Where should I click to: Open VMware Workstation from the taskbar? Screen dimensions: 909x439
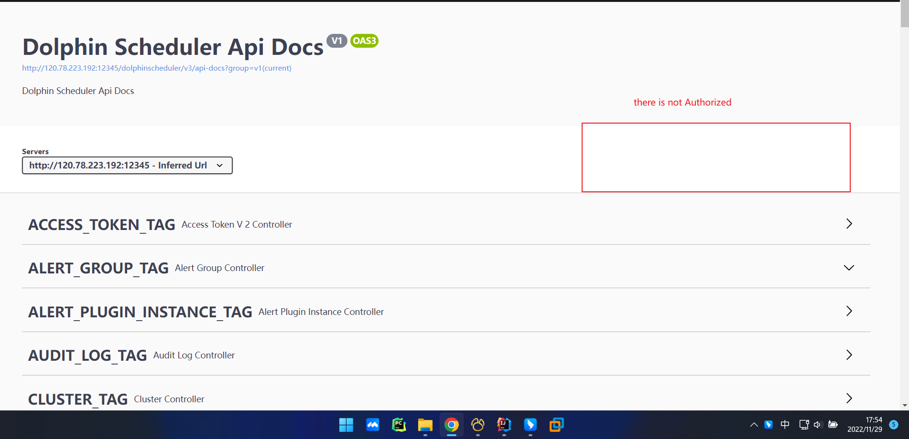tap(556, 425)
